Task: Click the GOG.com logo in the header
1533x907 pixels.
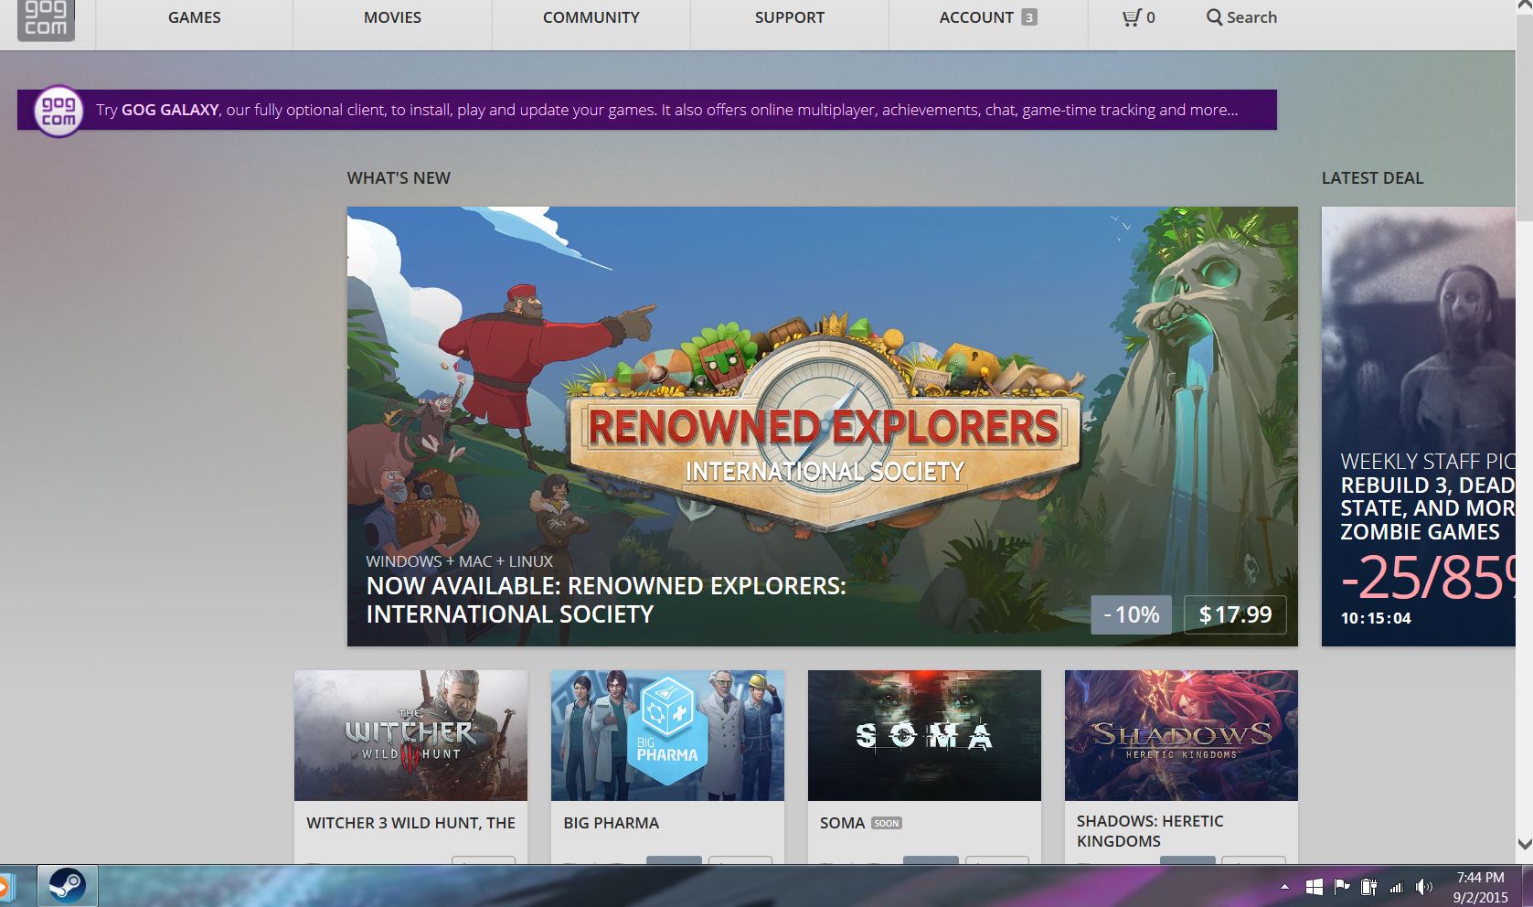Action: 46,19
